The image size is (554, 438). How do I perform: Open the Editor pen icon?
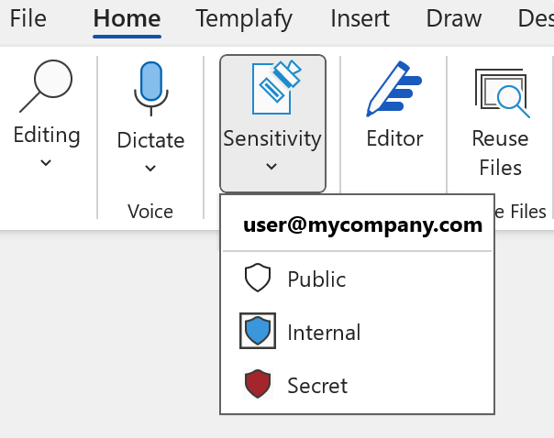(394, 88)
